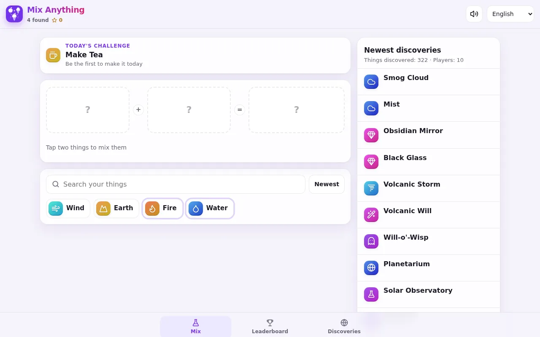
Task: Click the Will-o'-Wisp ghost icon
Action: [371, 241]
